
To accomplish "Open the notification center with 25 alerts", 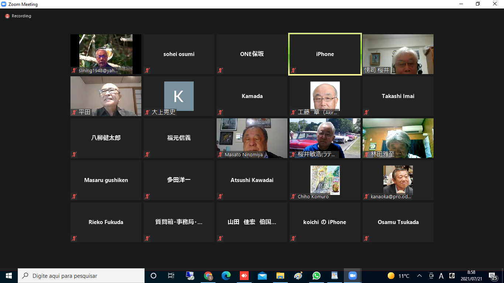I will click(x=492, y=276).
